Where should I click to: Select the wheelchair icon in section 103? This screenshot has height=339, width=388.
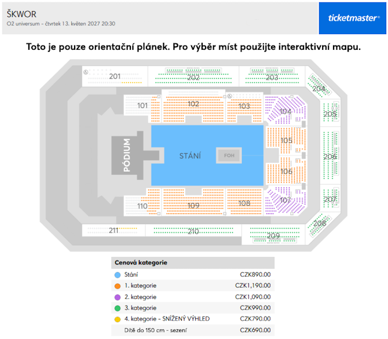[x=229, y=96]
